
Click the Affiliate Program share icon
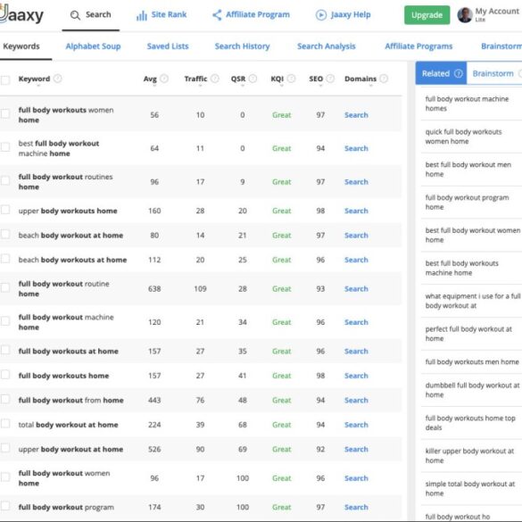click(217, 15)
